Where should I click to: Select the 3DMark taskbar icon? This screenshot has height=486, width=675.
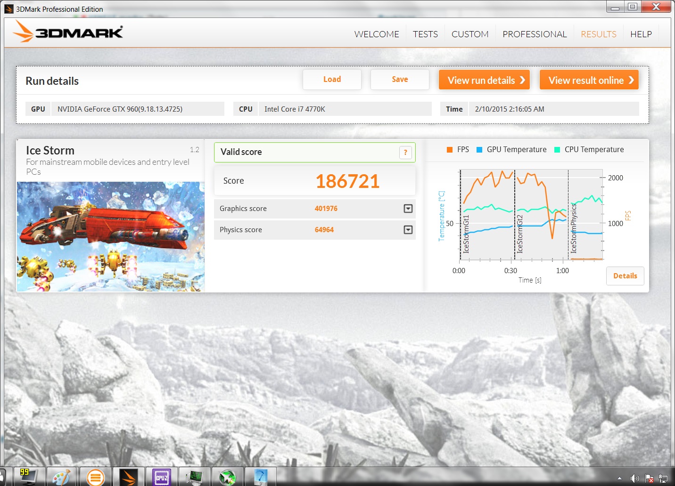128,477
